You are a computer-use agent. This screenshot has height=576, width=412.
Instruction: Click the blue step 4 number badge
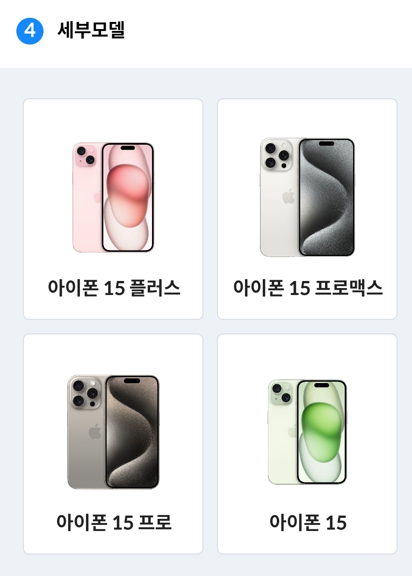click(30, 31)
